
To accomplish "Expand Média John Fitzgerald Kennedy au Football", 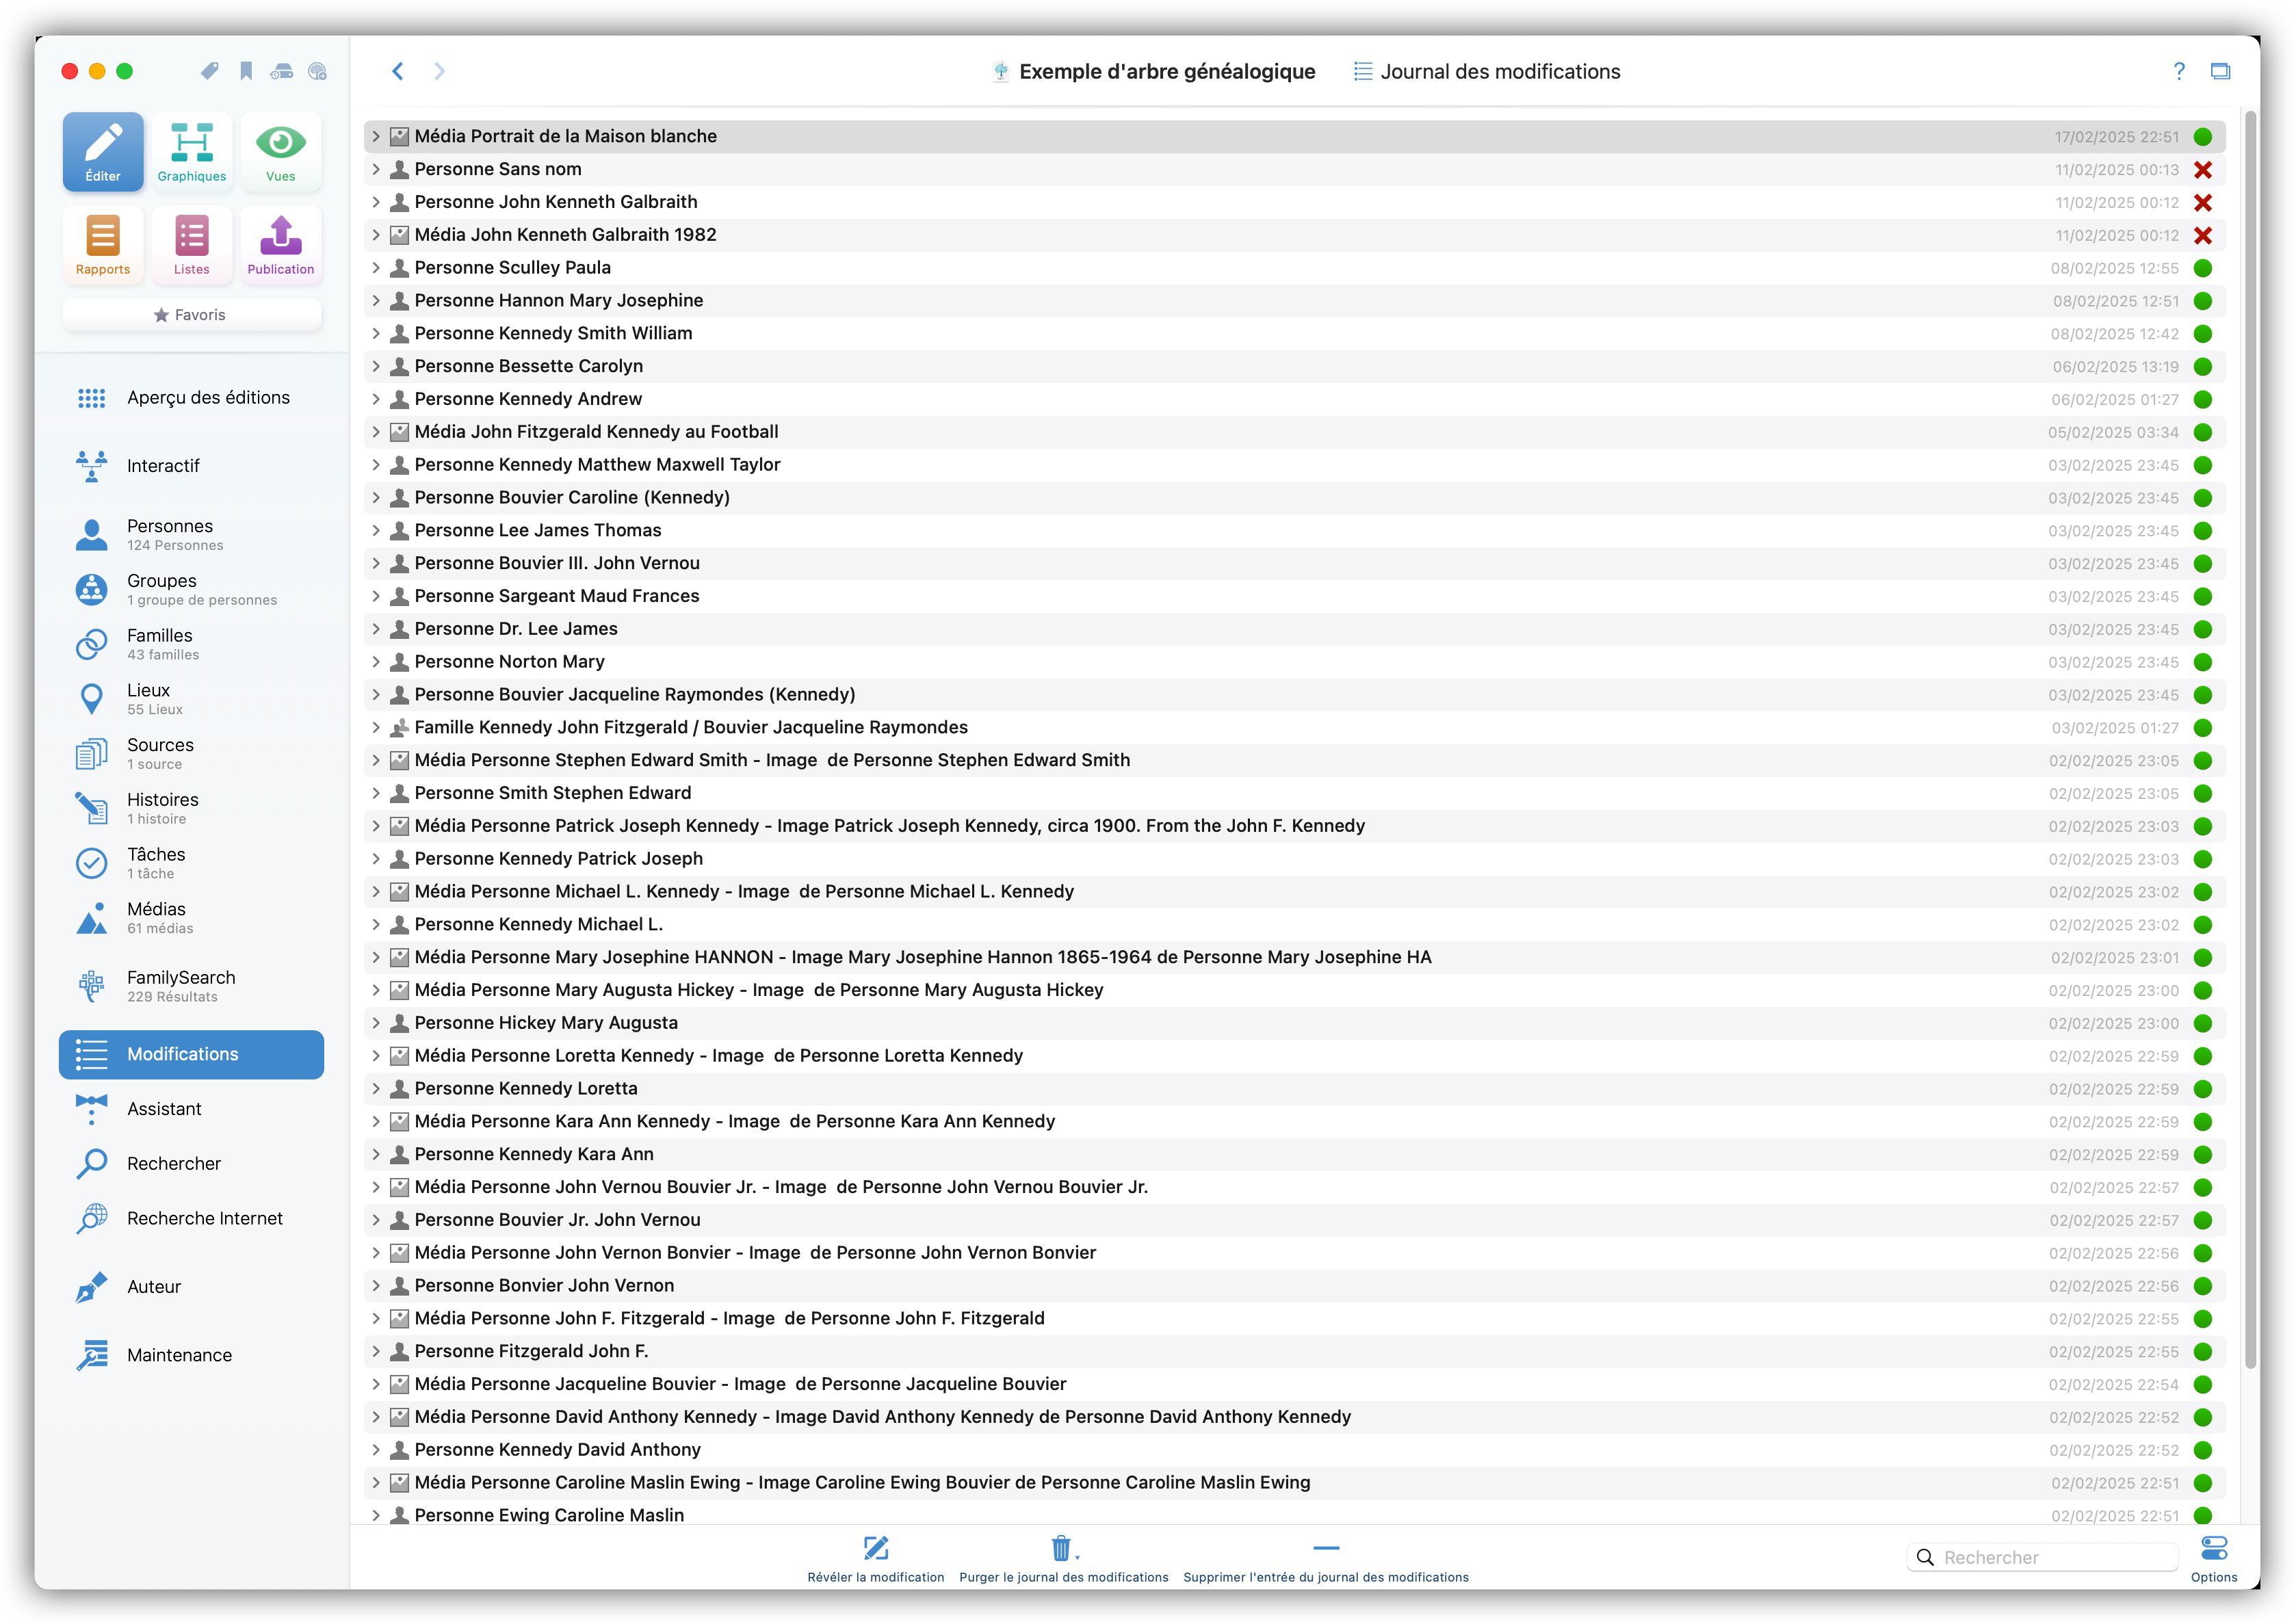I will click(376, 432).
